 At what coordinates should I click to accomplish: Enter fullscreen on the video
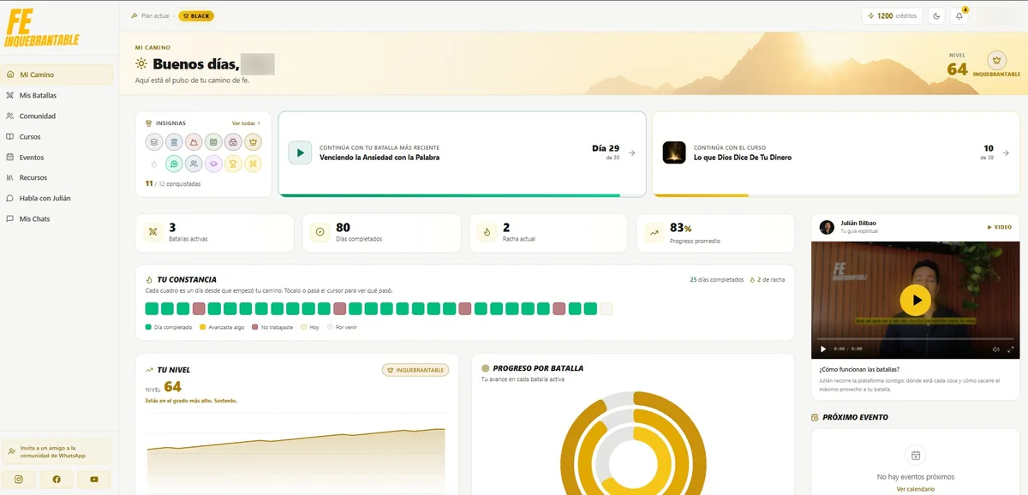[1011, 349]
